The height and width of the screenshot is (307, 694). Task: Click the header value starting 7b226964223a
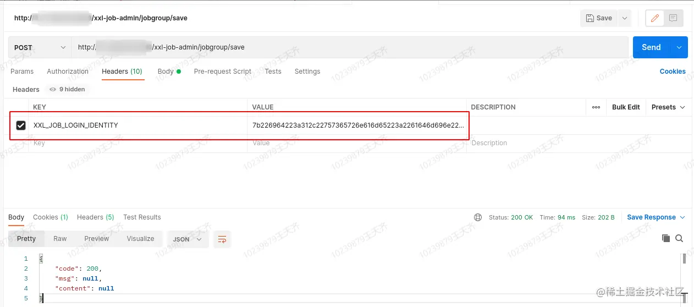point(357,125)
